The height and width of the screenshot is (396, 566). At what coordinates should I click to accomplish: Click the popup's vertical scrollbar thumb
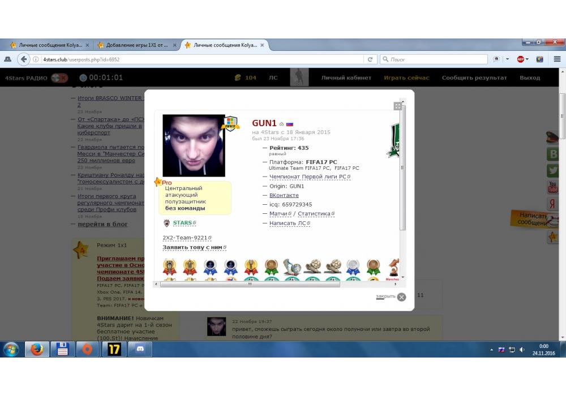click(x=403, y=167)
